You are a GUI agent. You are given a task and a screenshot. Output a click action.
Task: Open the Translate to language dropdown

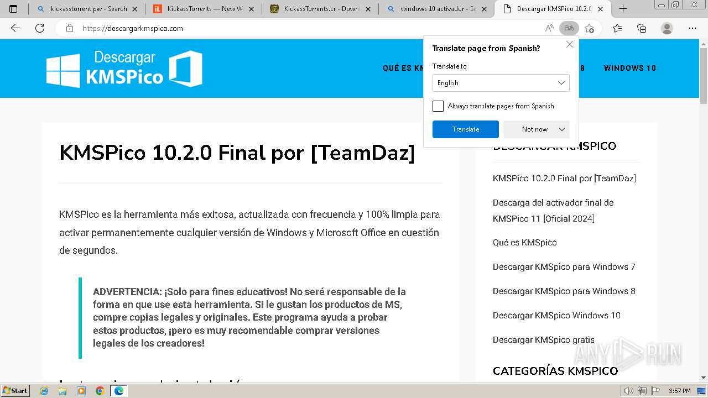[x=501, y=83]
